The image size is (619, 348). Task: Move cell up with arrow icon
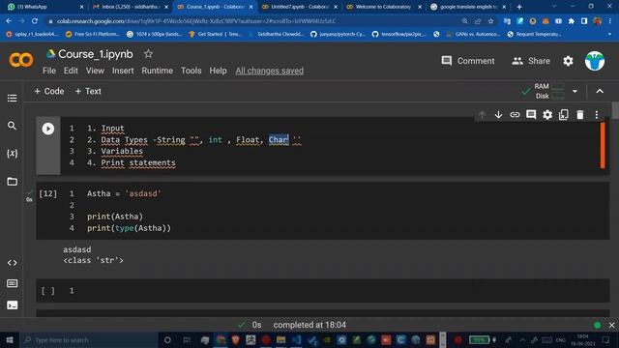tap(482, 115)
